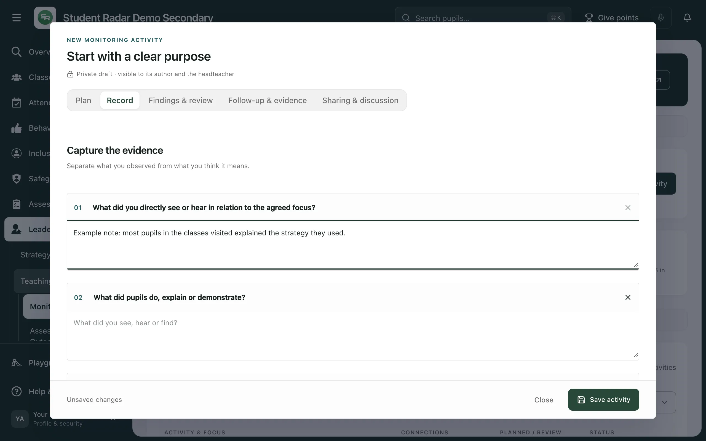Click the lock icon beside Private draft
This screenshot has height=441, width=706.
(x=70, y=74)
